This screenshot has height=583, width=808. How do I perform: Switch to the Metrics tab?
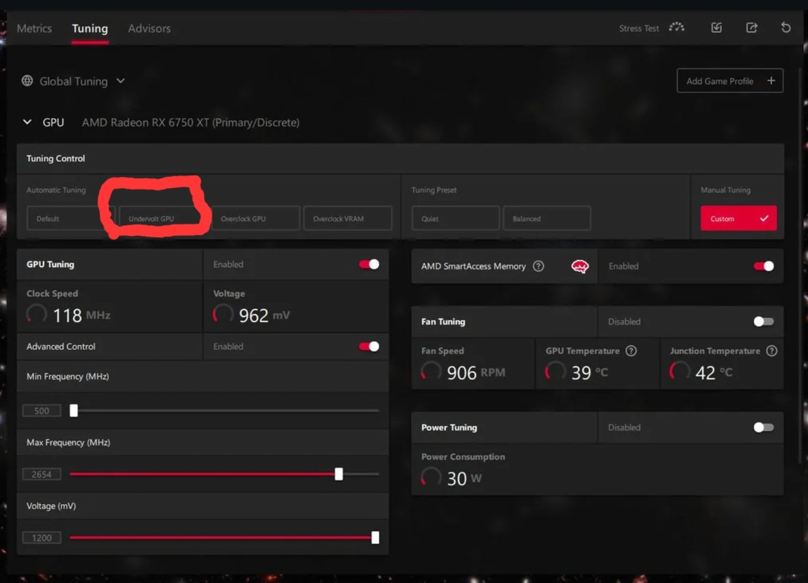pos(34,28)
